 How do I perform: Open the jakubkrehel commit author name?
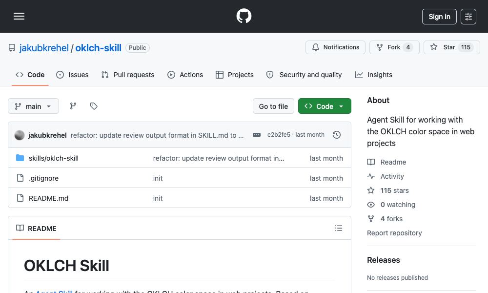[x=47, y=135]
